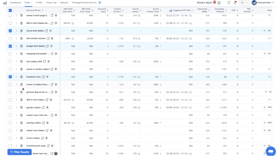This screenshot has width=276, height=156.
Task: Open the What's New link
Action: point(204,3)
